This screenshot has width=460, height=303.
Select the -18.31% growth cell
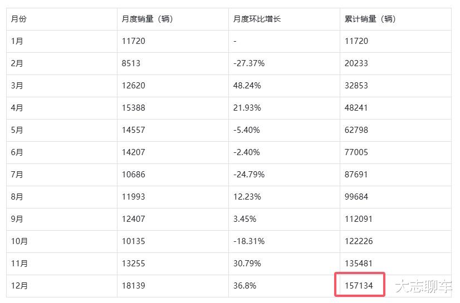[x=249, y=241]
